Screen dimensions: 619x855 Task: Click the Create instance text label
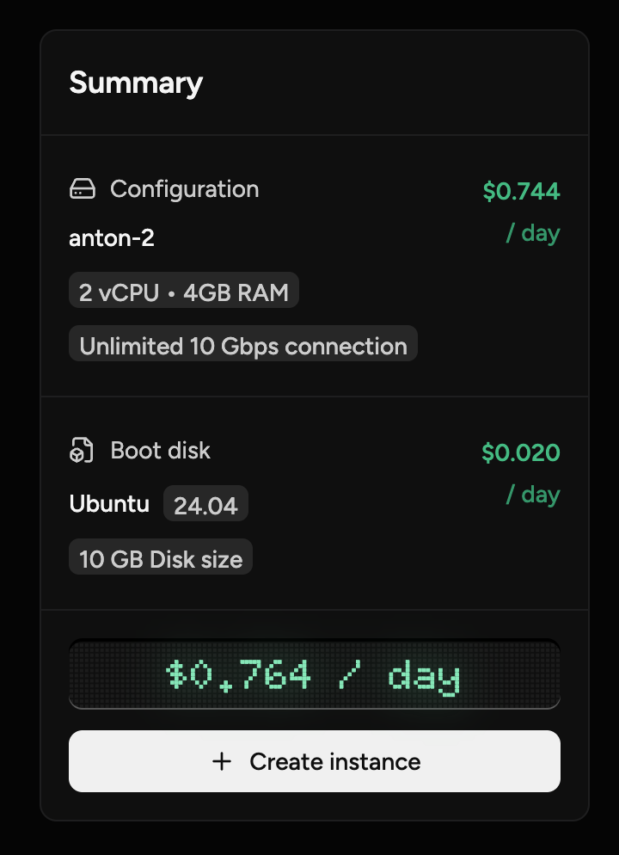click(x=334, y=761)
